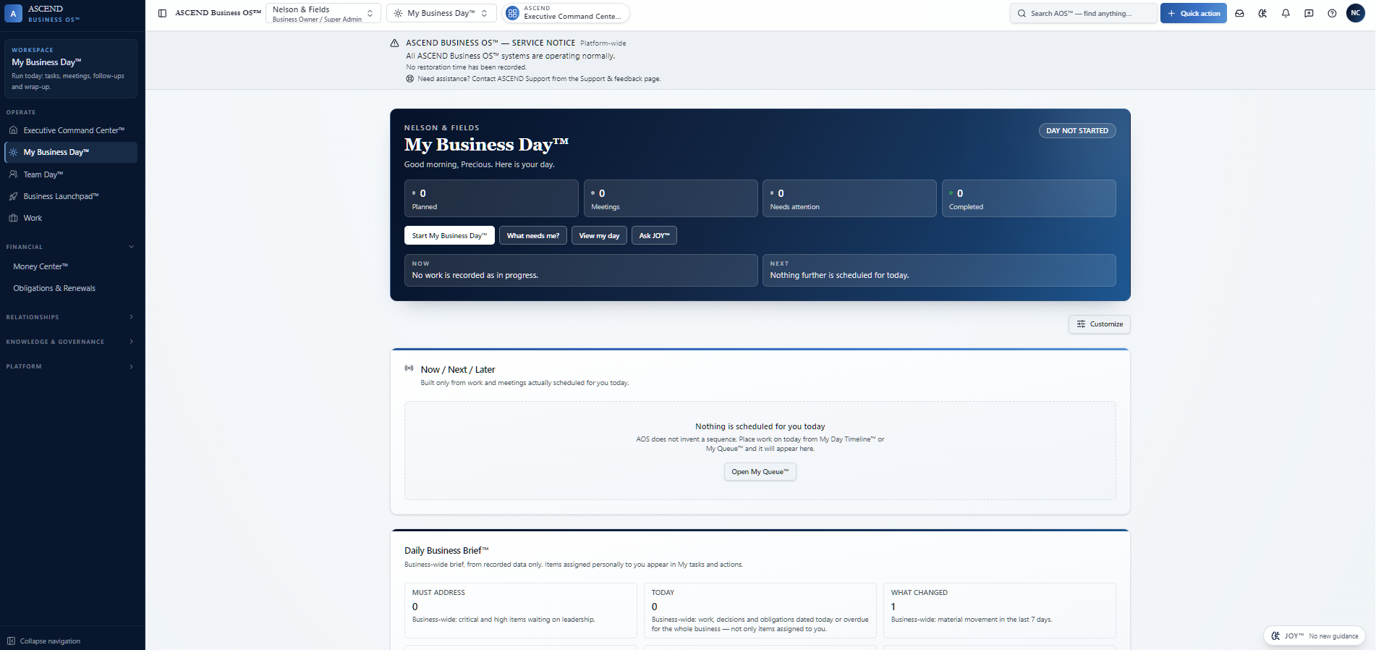Viewport: 1376px width, 650px height.
Task: Click the Collapse navigation panel icon
Action: click(11, 641)
